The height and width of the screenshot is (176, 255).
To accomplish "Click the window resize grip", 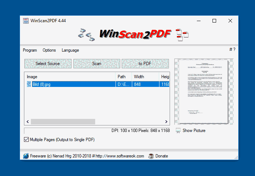I will tap(236, 157).
